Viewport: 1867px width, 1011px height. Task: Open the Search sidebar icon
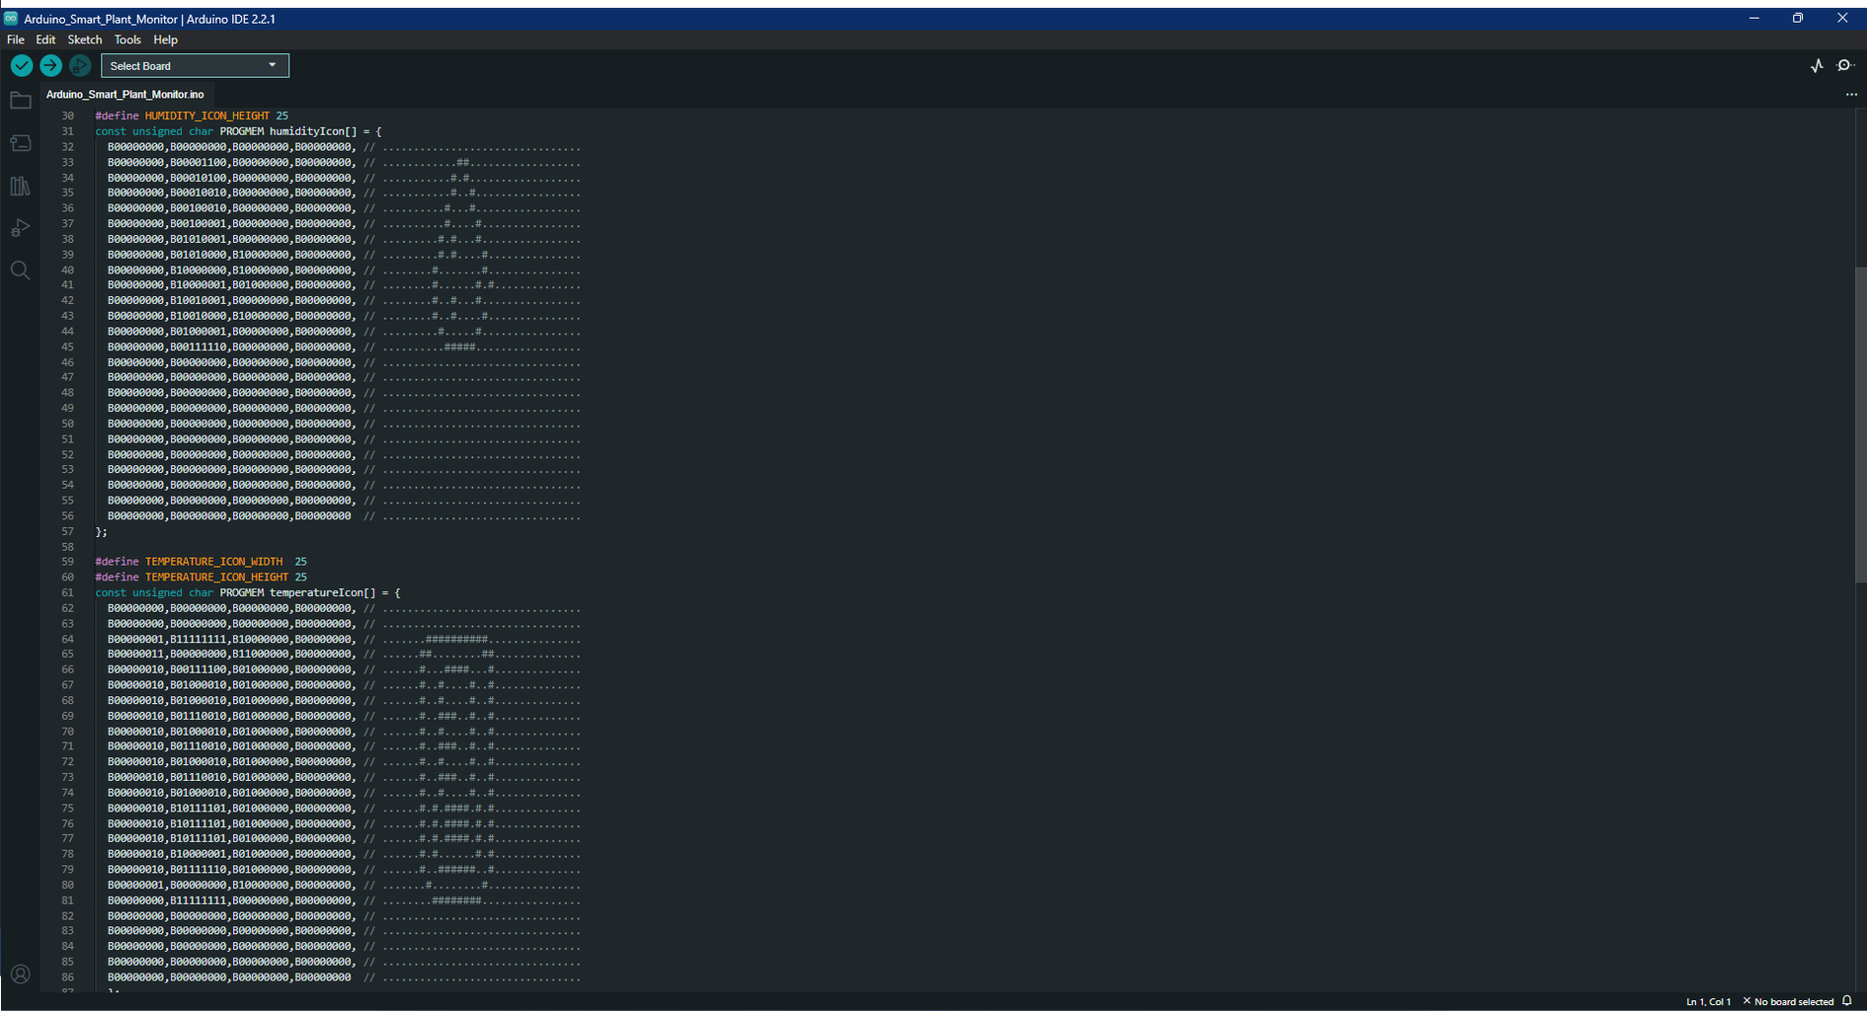tap(20, 271)
